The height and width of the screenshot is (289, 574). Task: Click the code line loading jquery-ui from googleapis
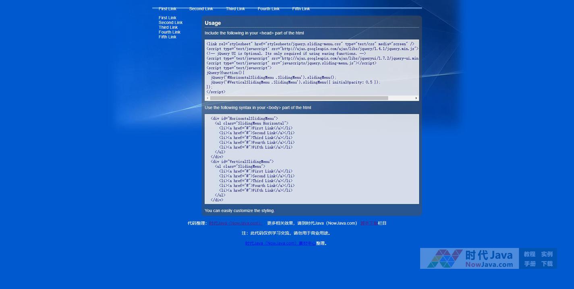pos(313,58)
